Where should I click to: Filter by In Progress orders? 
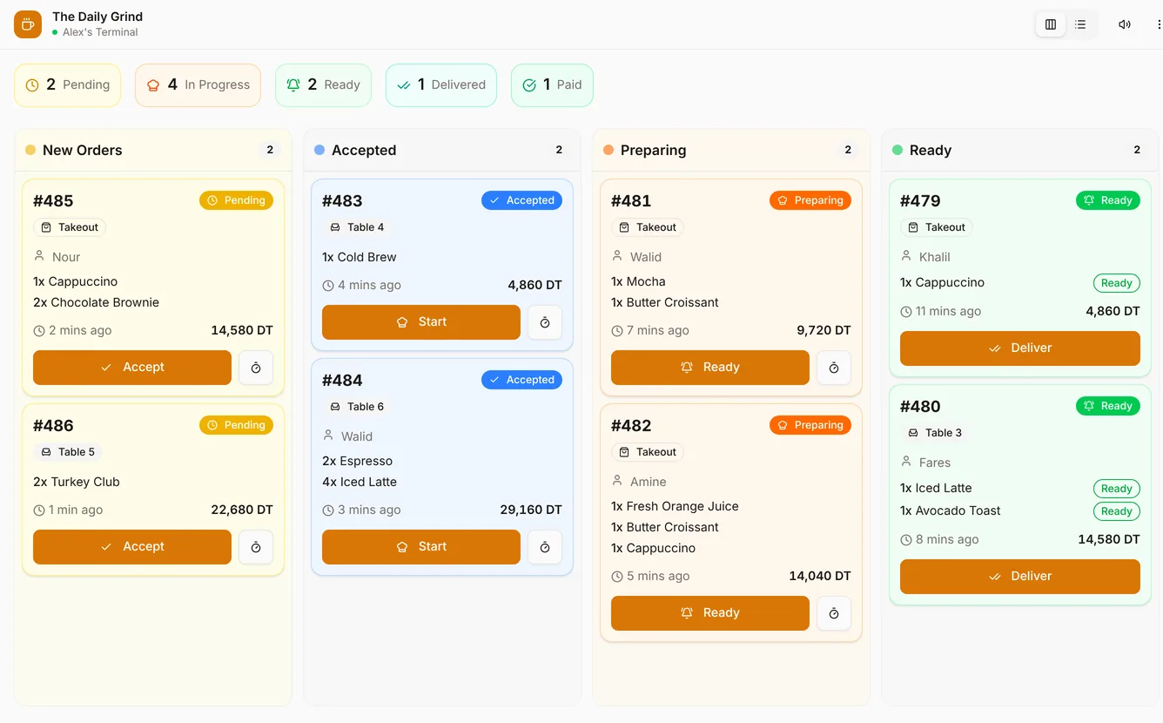[198, 85]
